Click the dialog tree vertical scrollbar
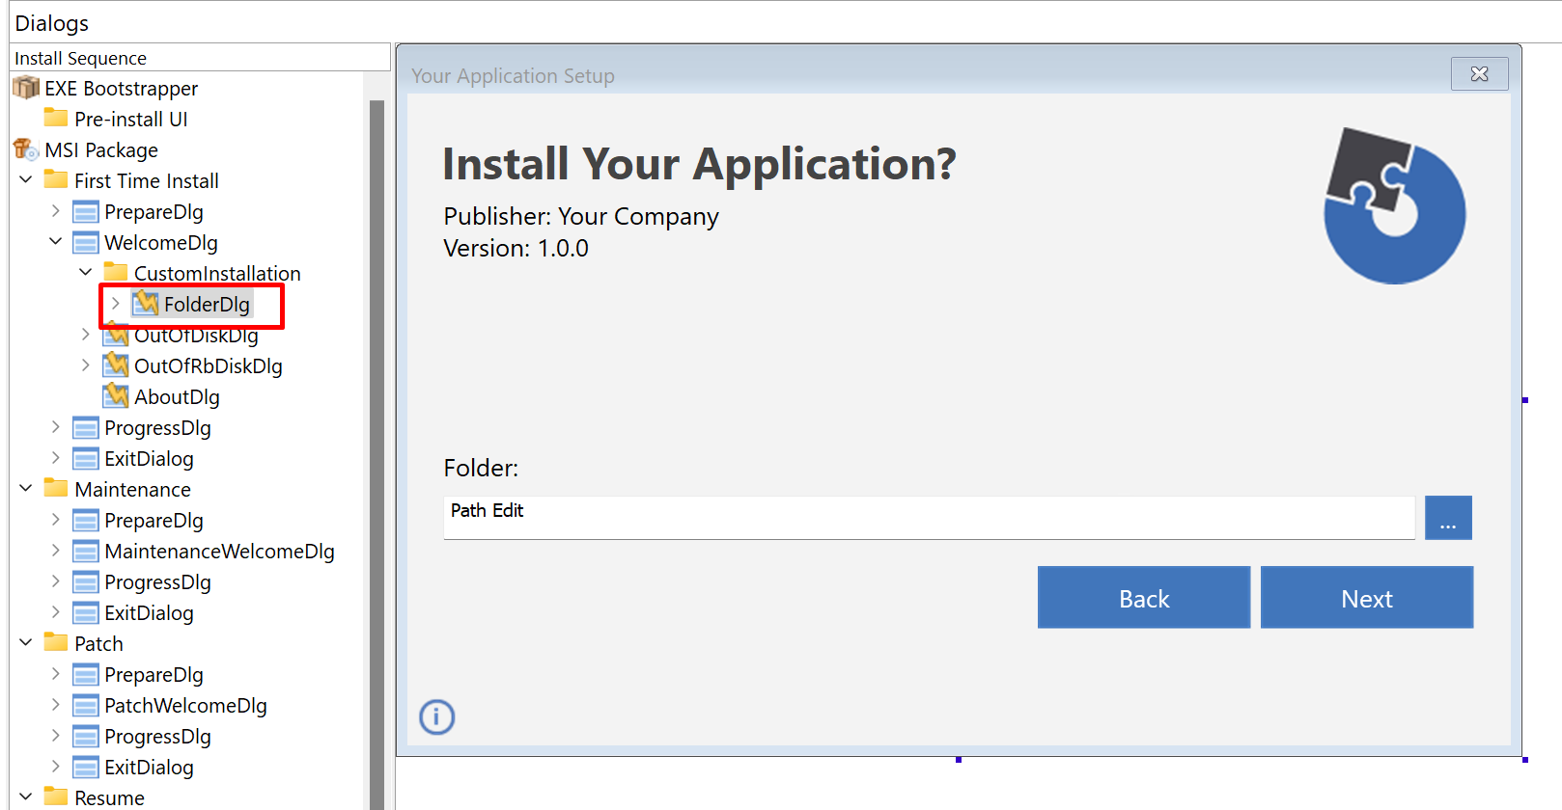Image resolution: width=1562 pixels, height=810 pixels. [377, 434]
